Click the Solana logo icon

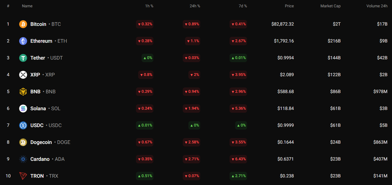pyautogui.click(x=23, y=109)
